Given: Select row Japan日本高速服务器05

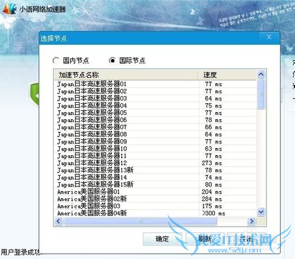Looking at the screenshot, I should pyautogui.click(x=155, y=113).
